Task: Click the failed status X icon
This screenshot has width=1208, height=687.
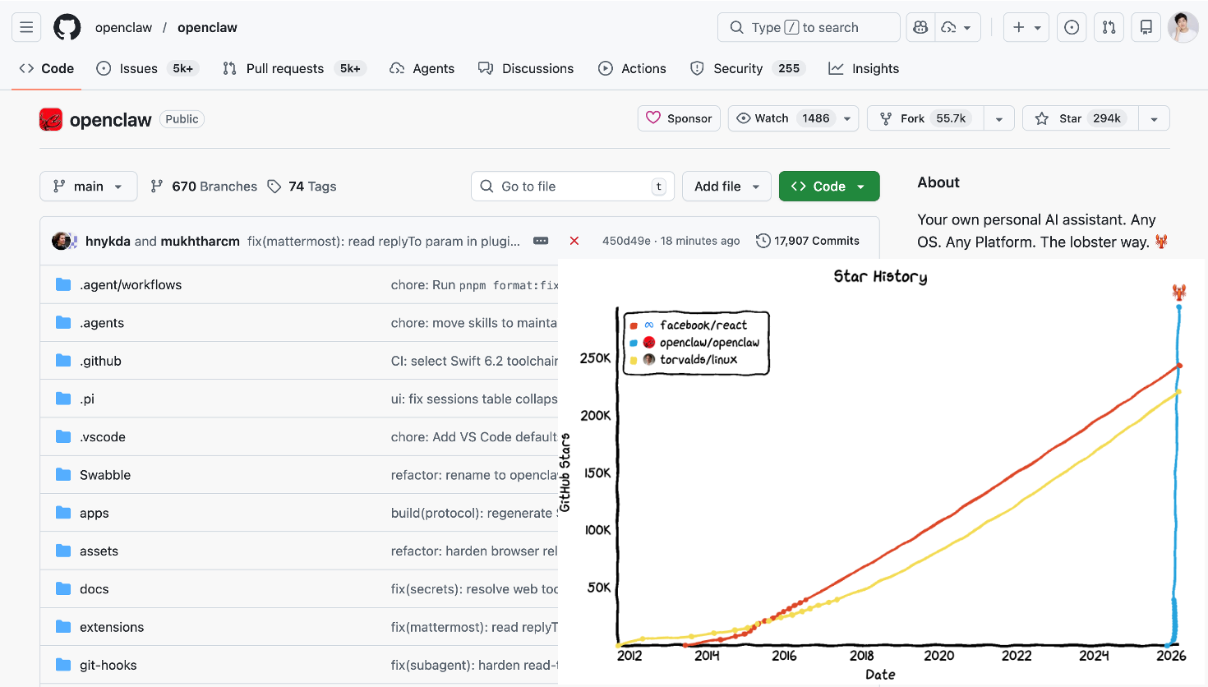Action: coord(574,241)
